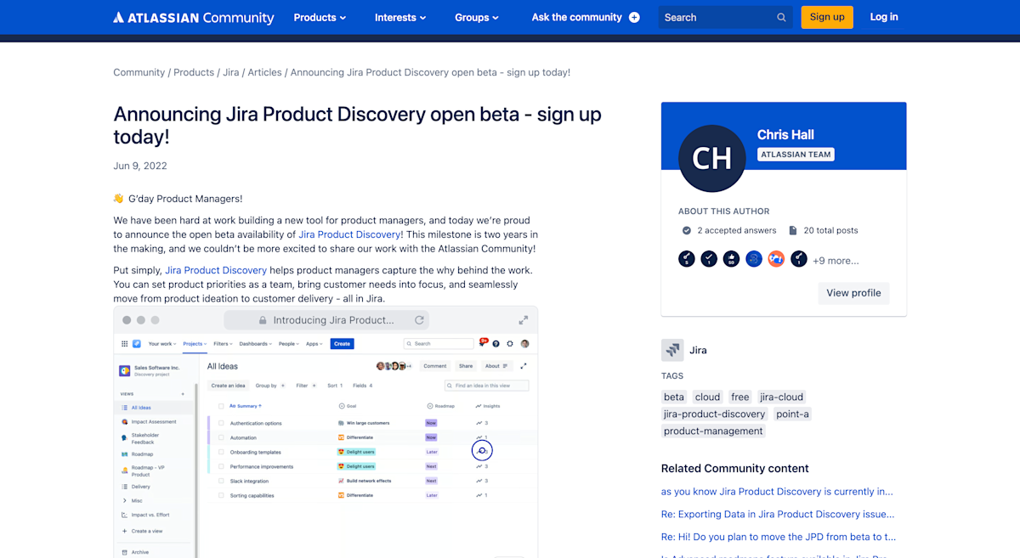The image size is (1020, 558).
Task: Click the orange circular badge in author card
Action: (776, 259)
